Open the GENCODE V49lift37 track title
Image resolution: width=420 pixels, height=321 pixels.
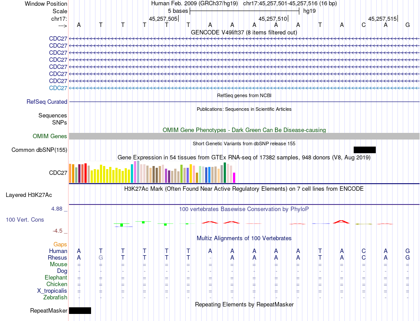(244, 32)
